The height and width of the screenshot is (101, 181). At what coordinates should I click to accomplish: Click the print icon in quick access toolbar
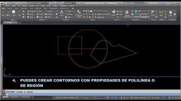pos(18,3)
